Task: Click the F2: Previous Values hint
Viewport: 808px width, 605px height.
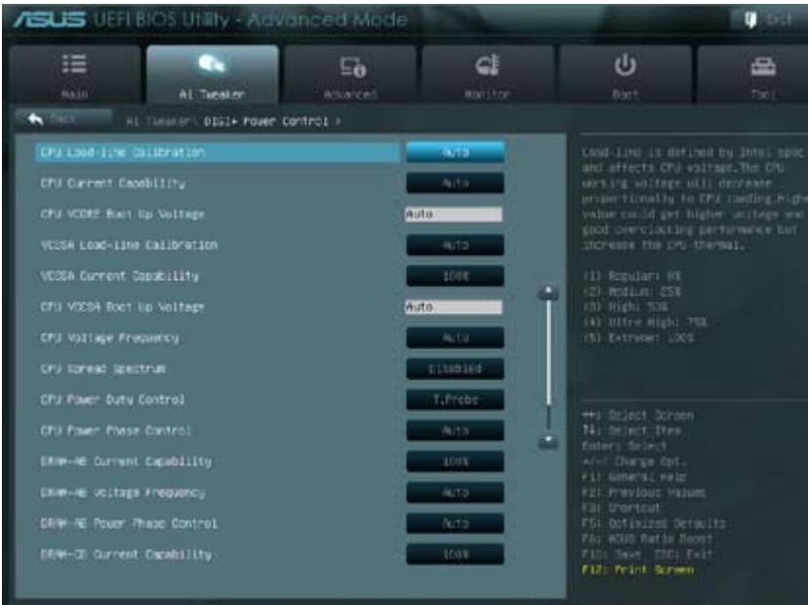Action: 644,492
